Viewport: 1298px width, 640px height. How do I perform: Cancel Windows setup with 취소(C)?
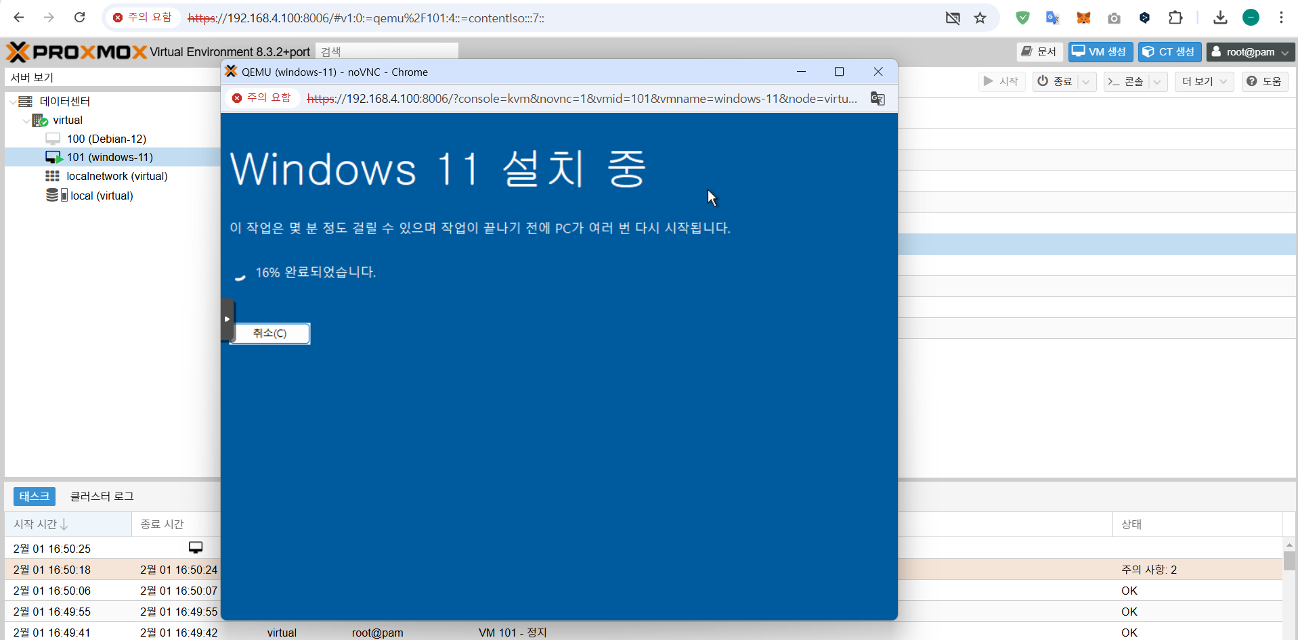coord(270,334)
